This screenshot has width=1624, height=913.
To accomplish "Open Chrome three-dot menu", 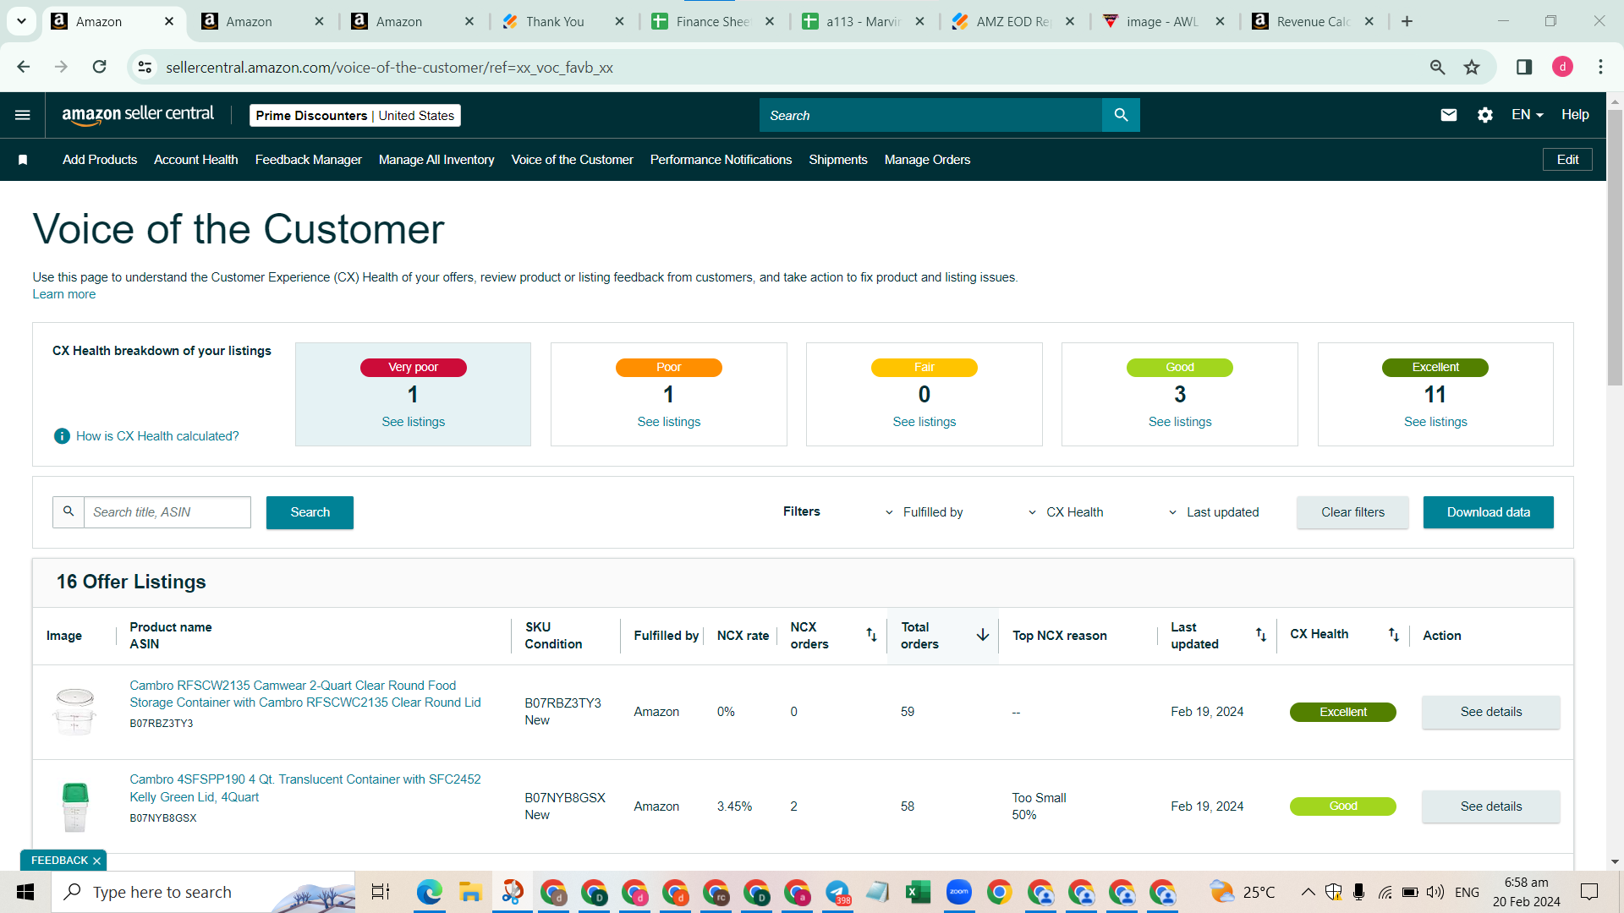I will (1600, 67).
